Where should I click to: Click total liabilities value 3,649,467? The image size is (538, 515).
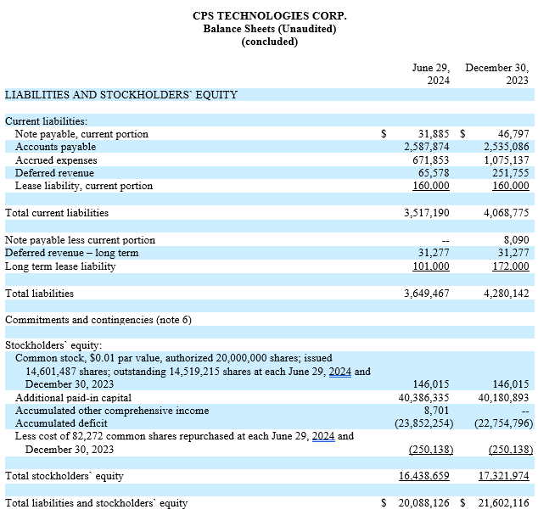(427, 294)
